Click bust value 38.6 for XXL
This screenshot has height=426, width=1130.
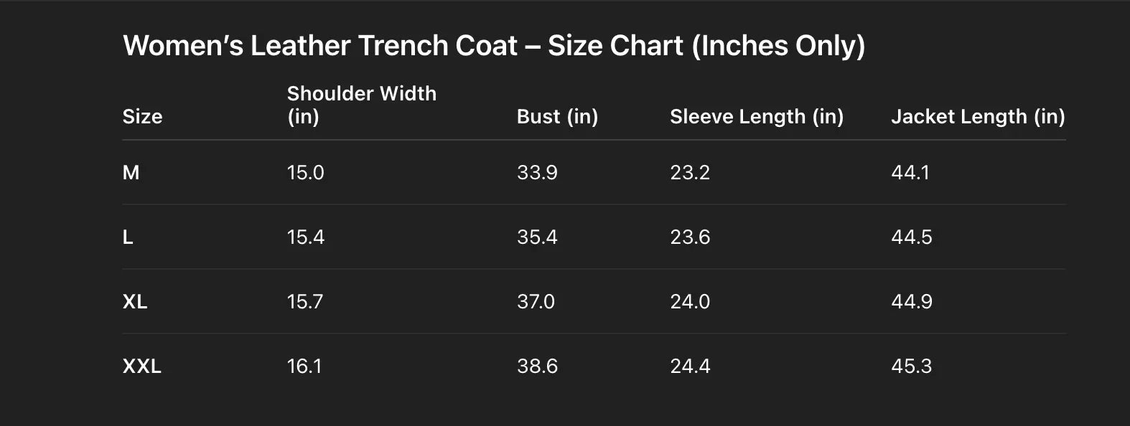pos(537,366)
